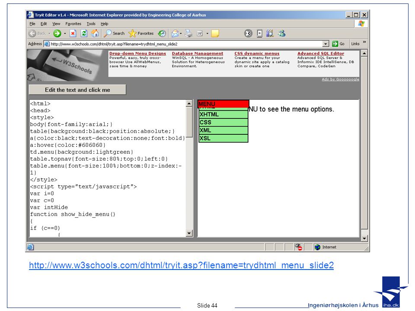Click the Windows flag logo
This screenshot has height=311, width=415.
(361, 24)
